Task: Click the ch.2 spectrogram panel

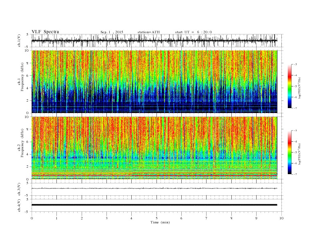Action: click(x=154, y=148)
